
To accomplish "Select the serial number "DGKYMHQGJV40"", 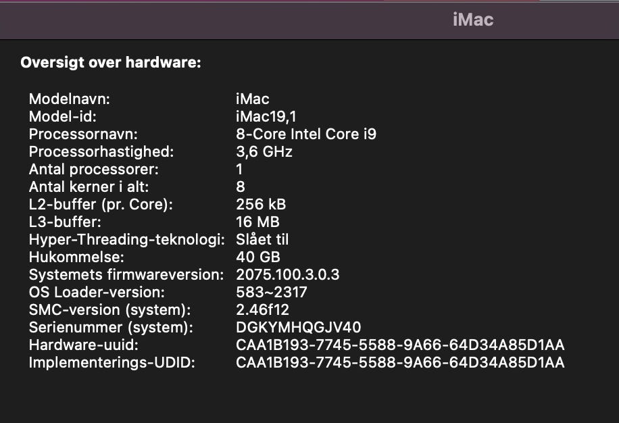I will (299, 328).
